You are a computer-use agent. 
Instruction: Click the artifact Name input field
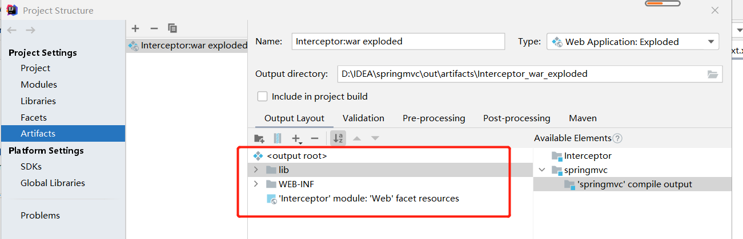398,42
